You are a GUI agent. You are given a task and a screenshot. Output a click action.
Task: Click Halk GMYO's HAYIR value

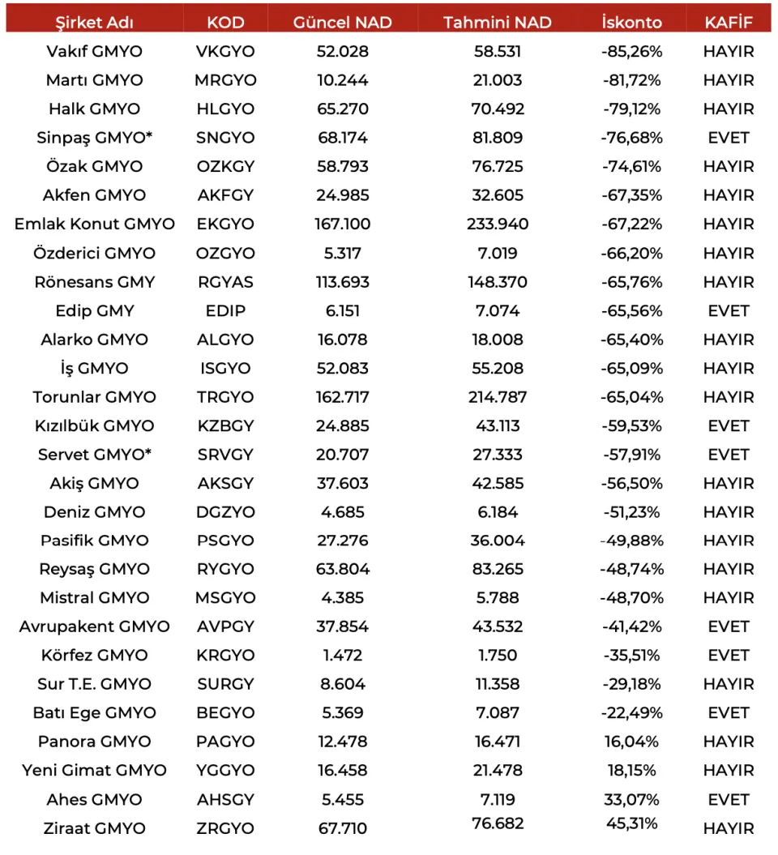(729, 109)
